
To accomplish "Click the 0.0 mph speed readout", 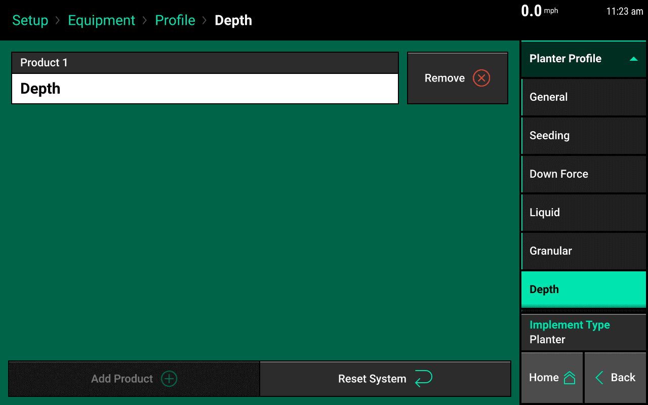I will (540, 11).
